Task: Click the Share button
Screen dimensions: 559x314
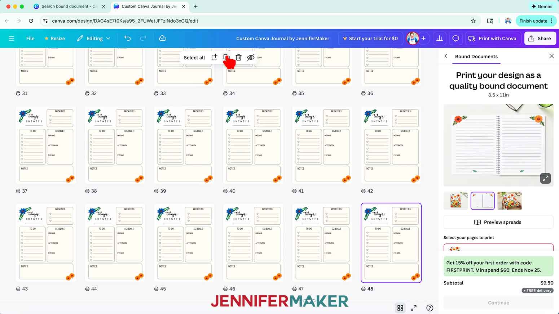Action: [x=540, y=39]
